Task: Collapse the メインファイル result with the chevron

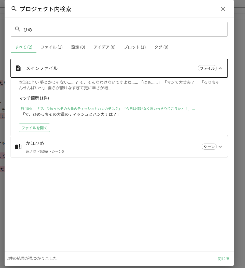Action: pyautogui.click(x=220, y=68)
